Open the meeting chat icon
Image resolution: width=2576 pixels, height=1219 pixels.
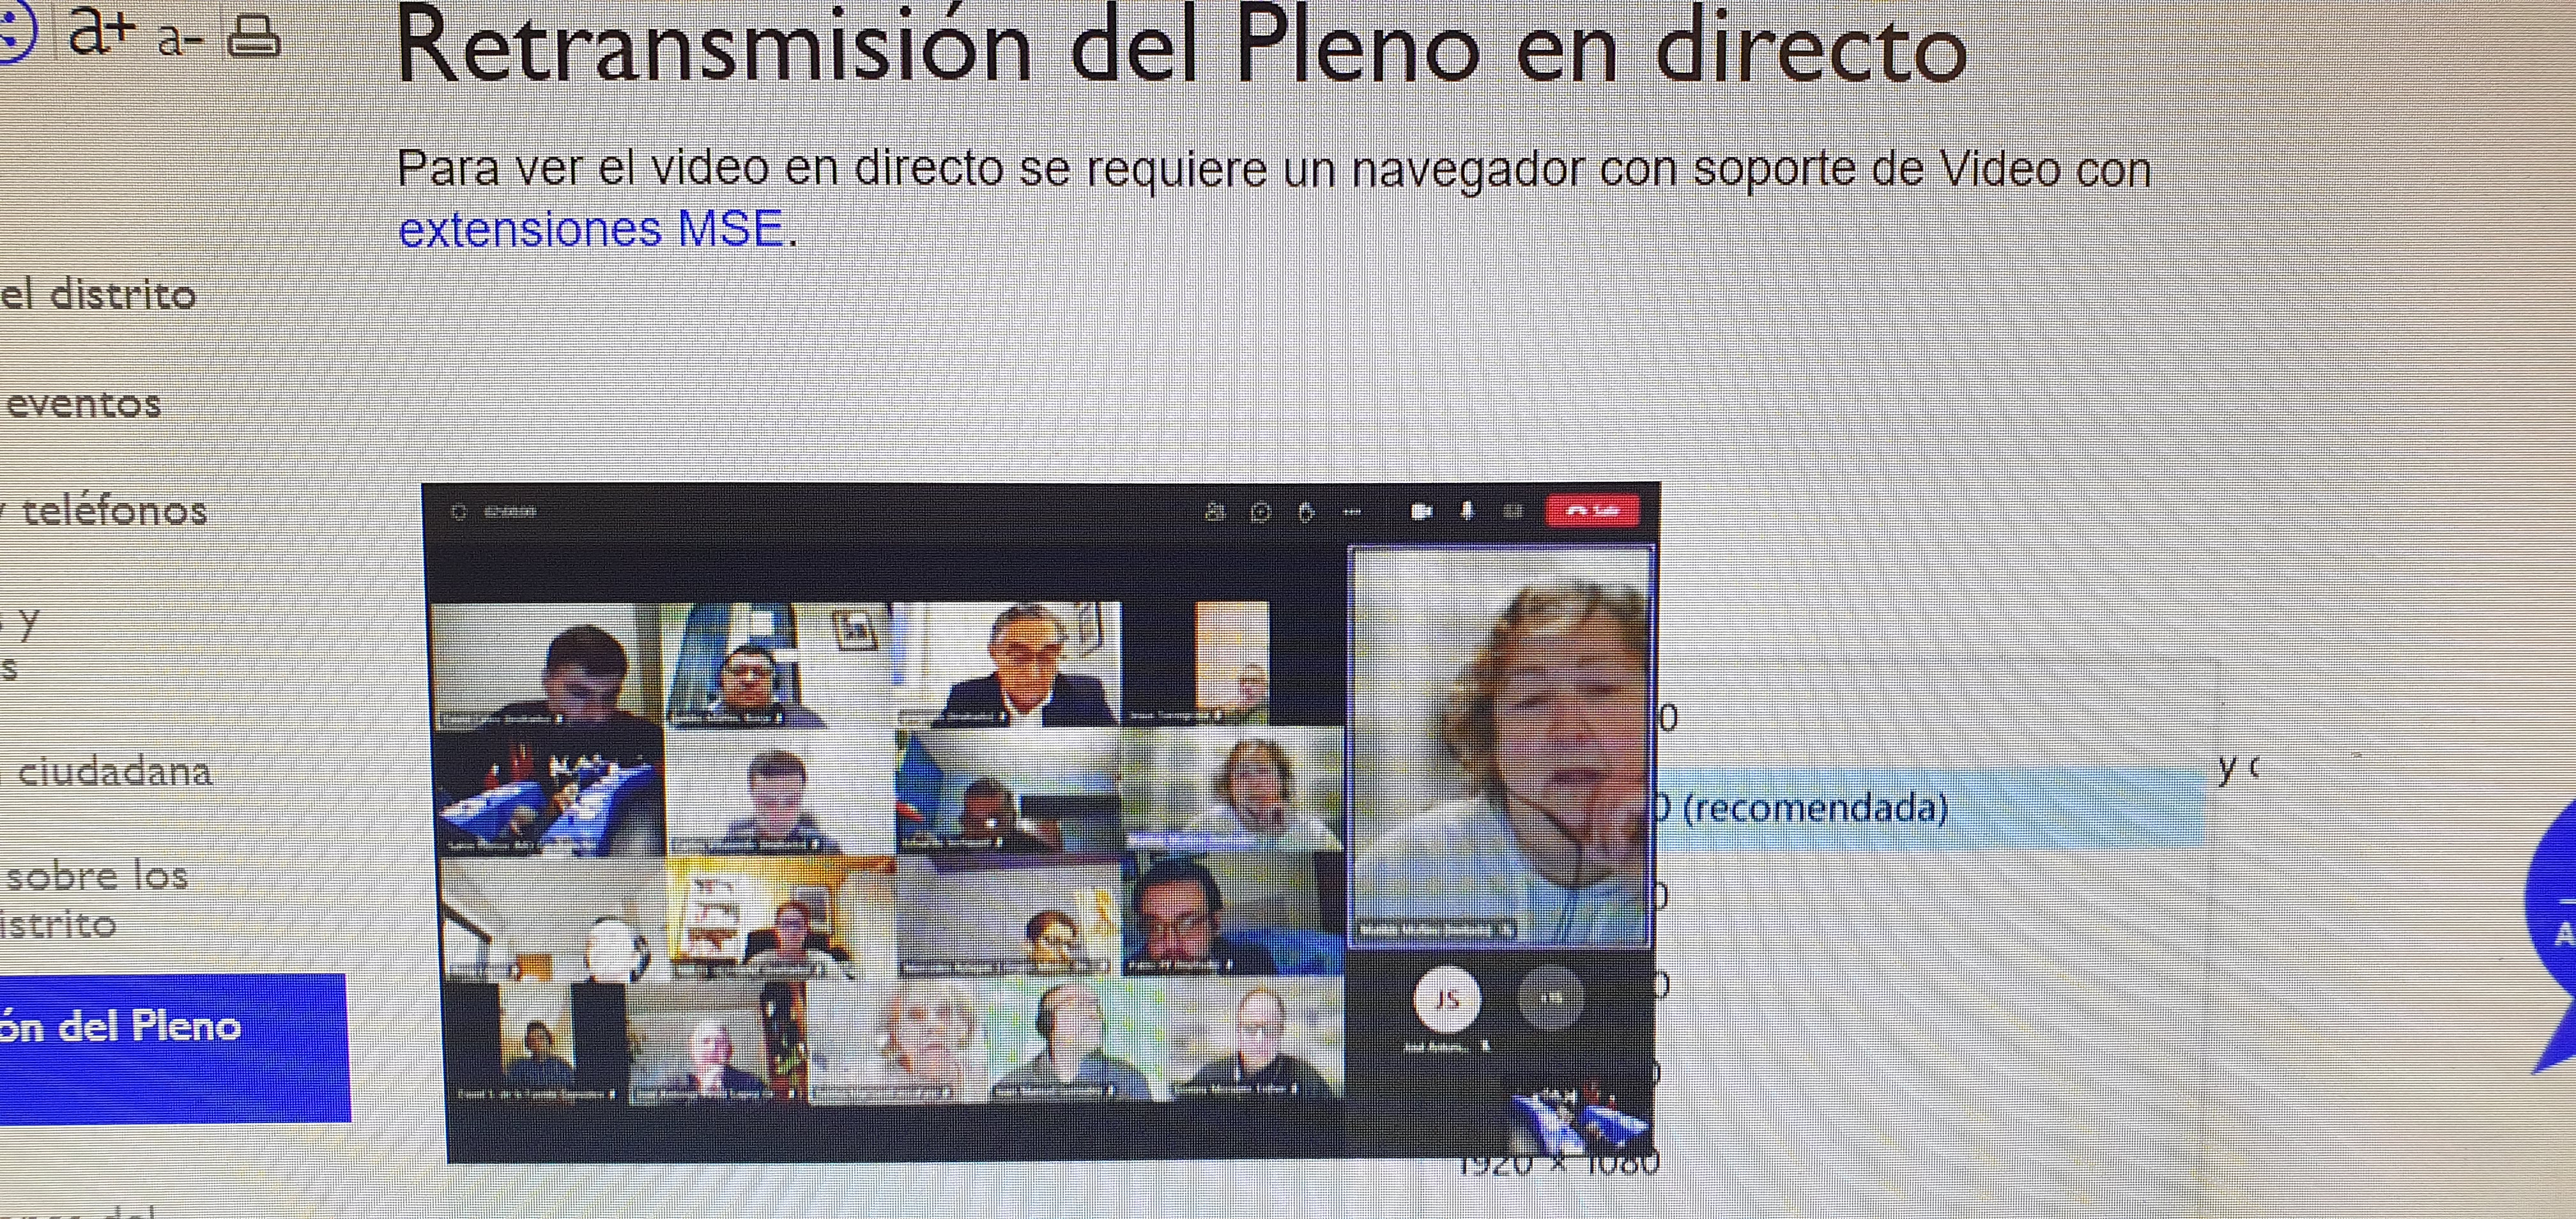coord(1260,512)
